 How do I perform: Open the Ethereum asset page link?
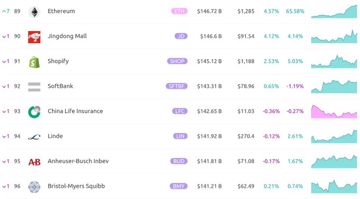tap(61, 11)
